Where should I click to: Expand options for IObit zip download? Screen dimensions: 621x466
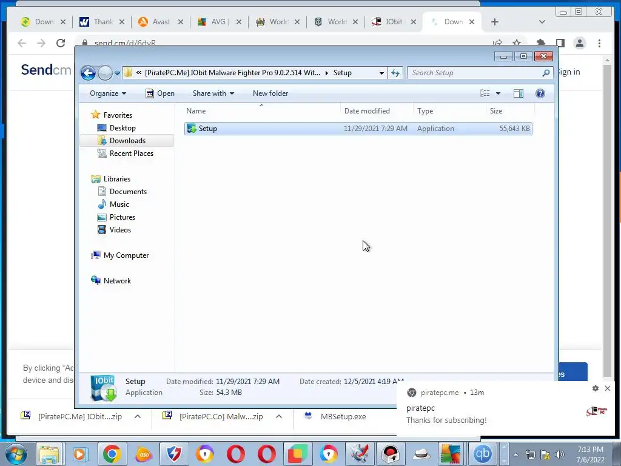(138, 416)
